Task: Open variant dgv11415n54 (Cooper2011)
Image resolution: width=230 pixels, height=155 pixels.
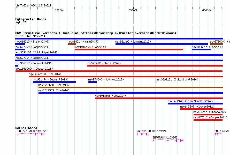Action: tap(119, 71)
